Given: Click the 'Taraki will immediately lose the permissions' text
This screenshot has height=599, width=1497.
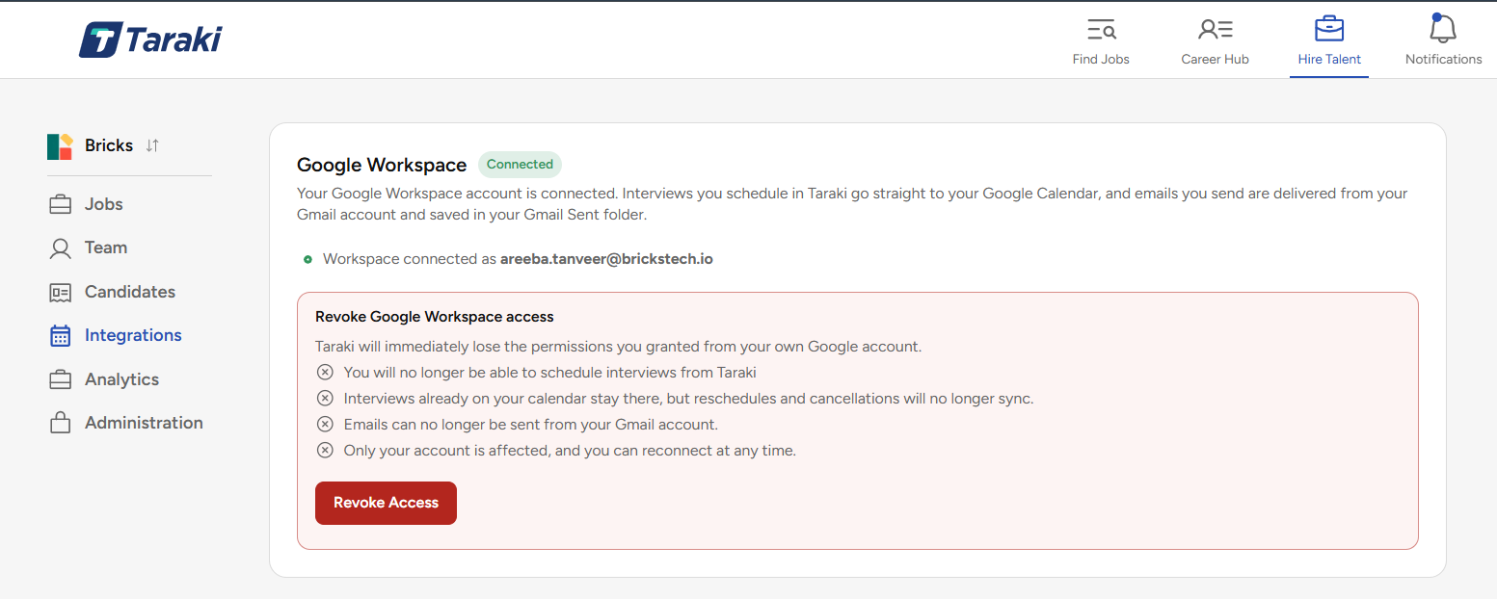Looking at the screenshot, I should coord(618,347).
